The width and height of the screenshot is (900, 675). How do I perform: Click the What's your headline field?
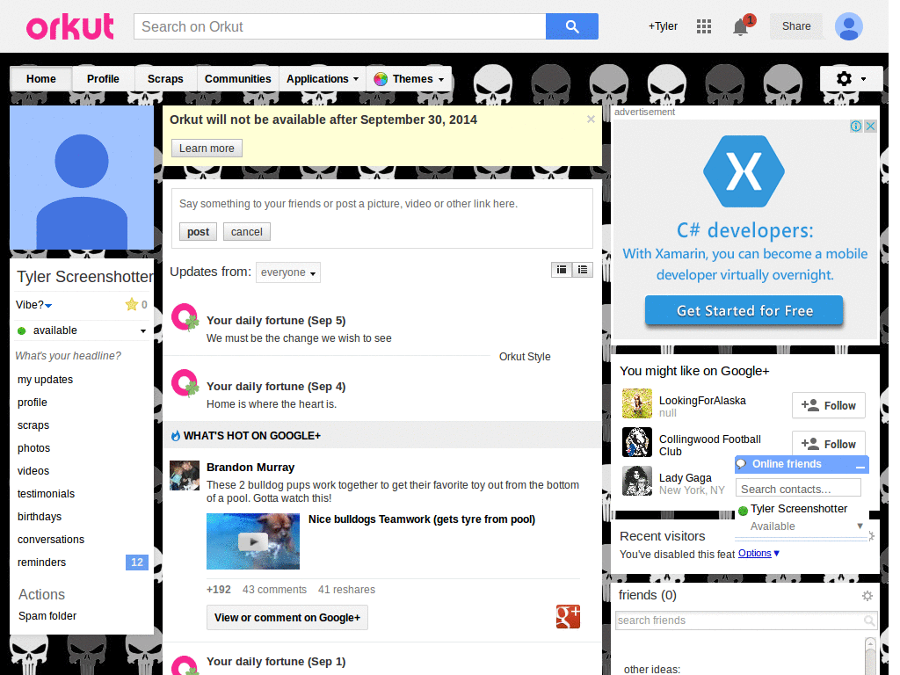pyautogui.click(x=69, y=356)
